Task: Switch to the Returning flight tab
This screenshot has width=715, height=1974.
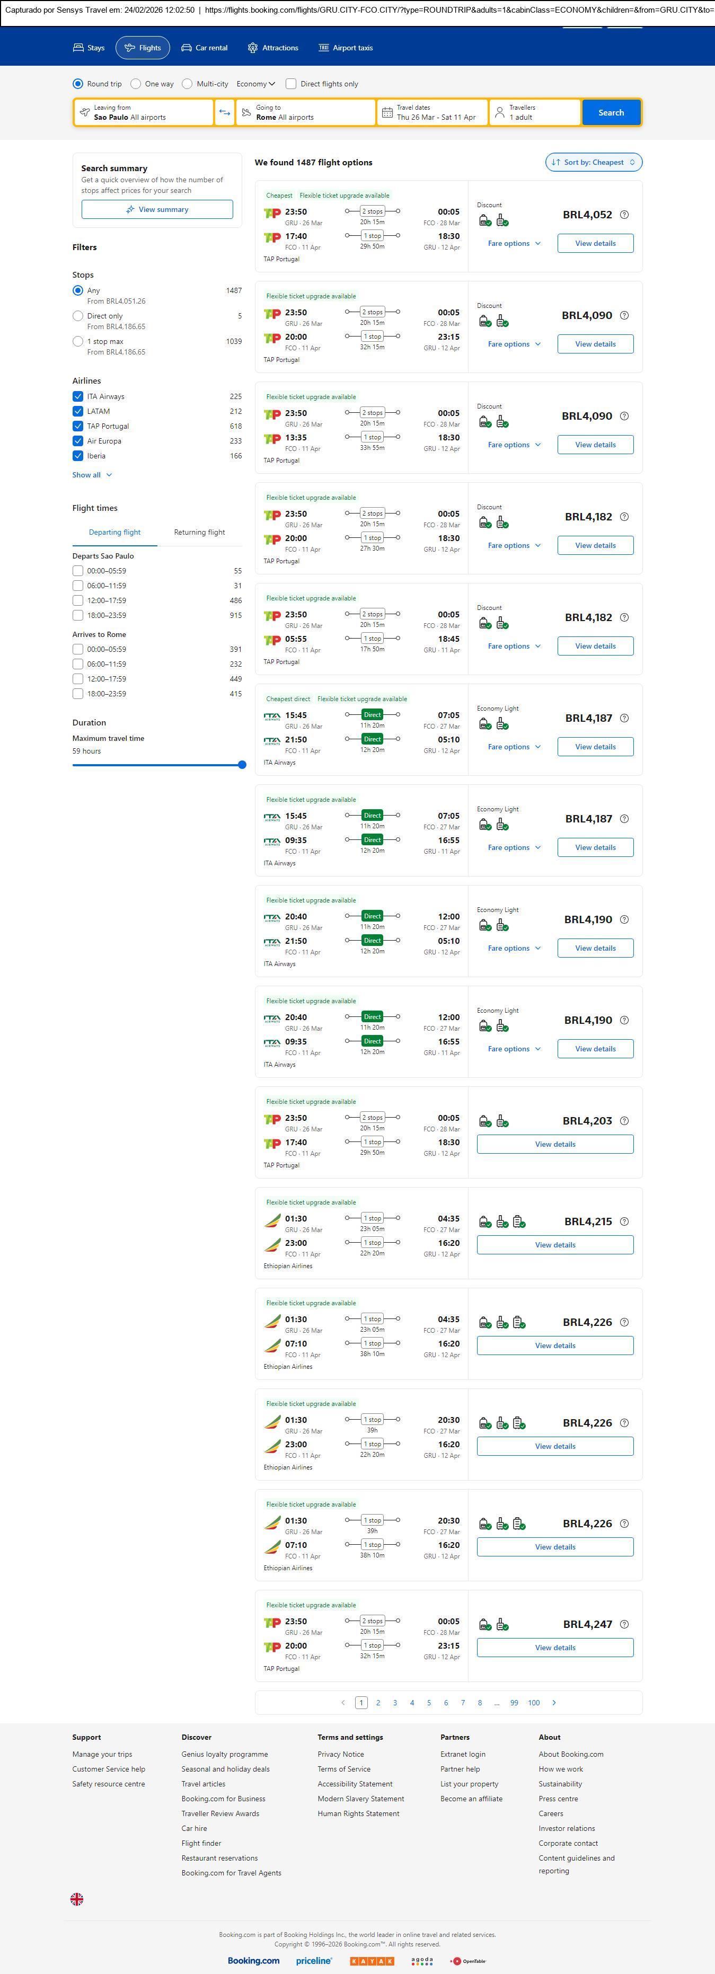Action: click(x=199, y=533)
